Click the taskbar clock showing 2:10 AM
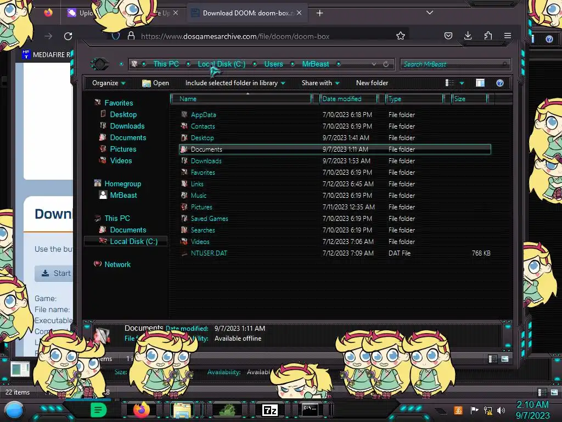Viewport: 562px width, 422px height. (532, 410)
